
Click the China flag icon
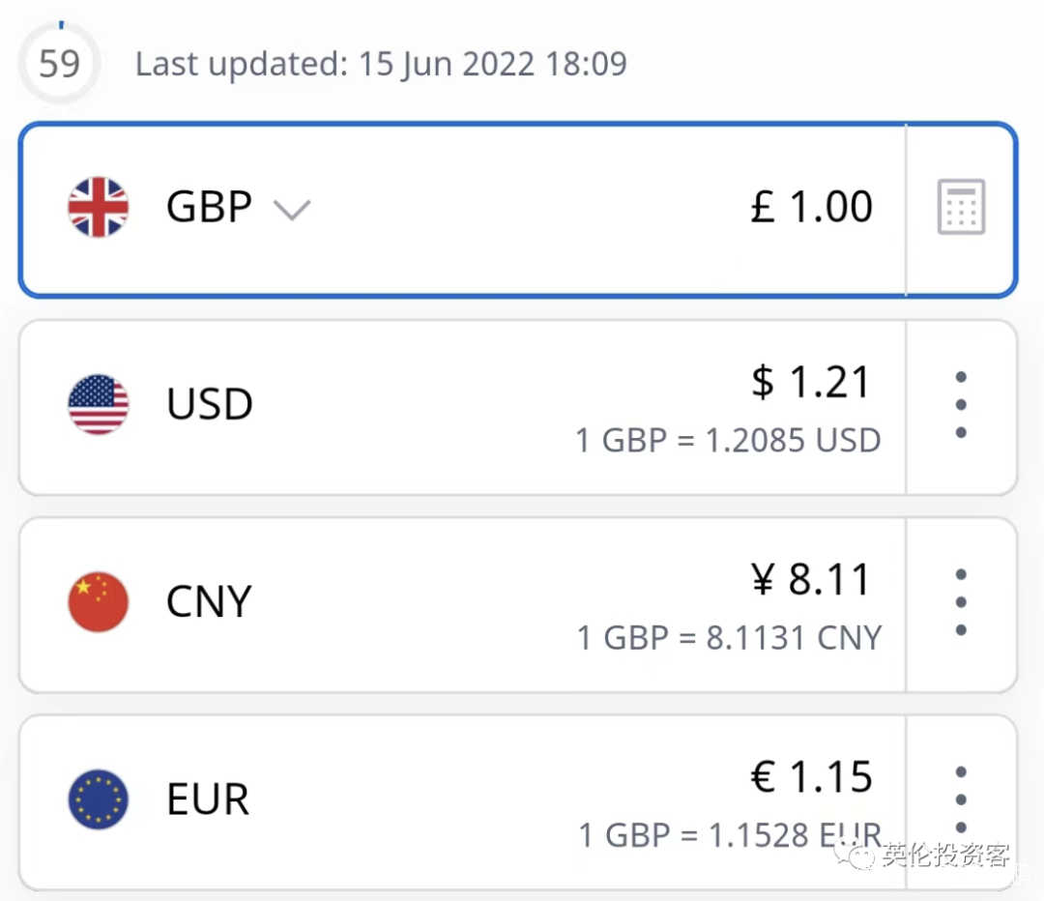click(x=98, y=601)
